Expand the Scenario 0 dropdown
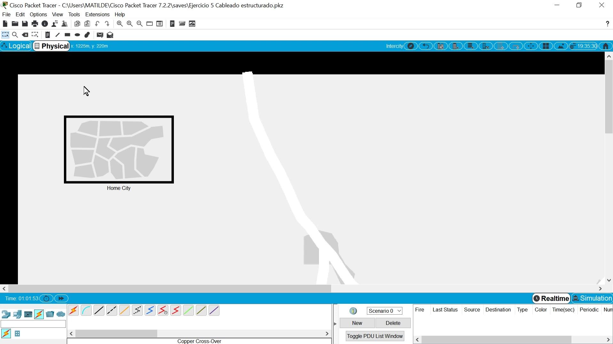This screenshot has height=344, width=613. point(385,311)
